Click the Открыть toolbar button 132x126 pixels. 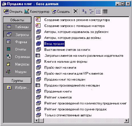point(13,12)
